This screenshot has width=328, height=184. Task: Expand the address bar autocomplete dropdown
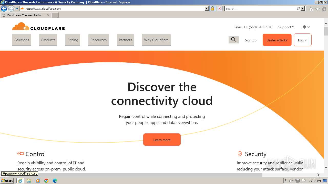pyautogui.click(x=207, y=8)
